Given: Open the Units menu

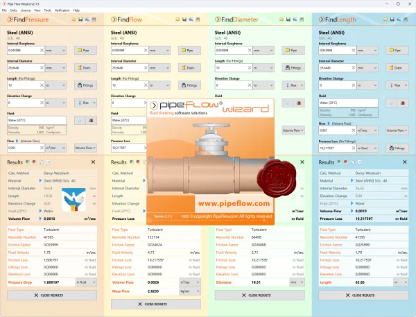Looking at the screenshot, I should coord(14,10).
